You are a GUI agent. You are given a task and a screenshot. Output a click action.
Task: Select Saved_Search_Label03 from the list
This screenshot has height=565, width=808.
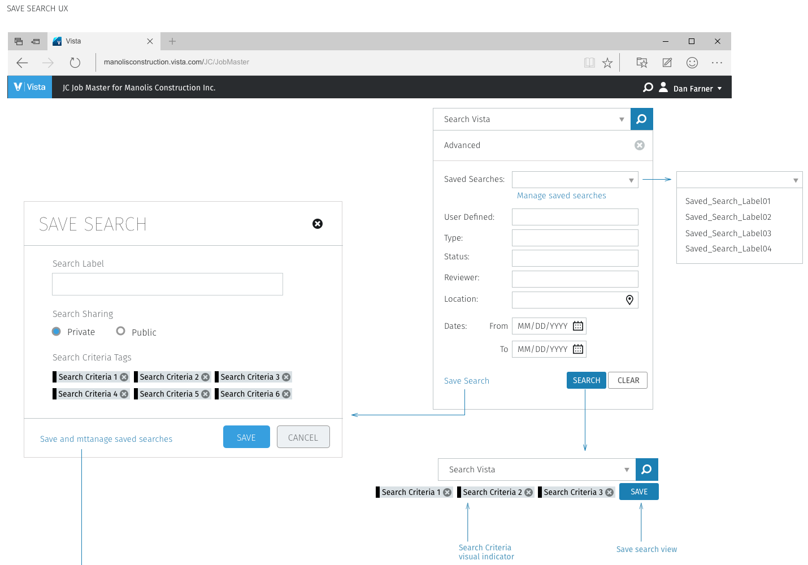pyautogui.click(x=728, y=233)
